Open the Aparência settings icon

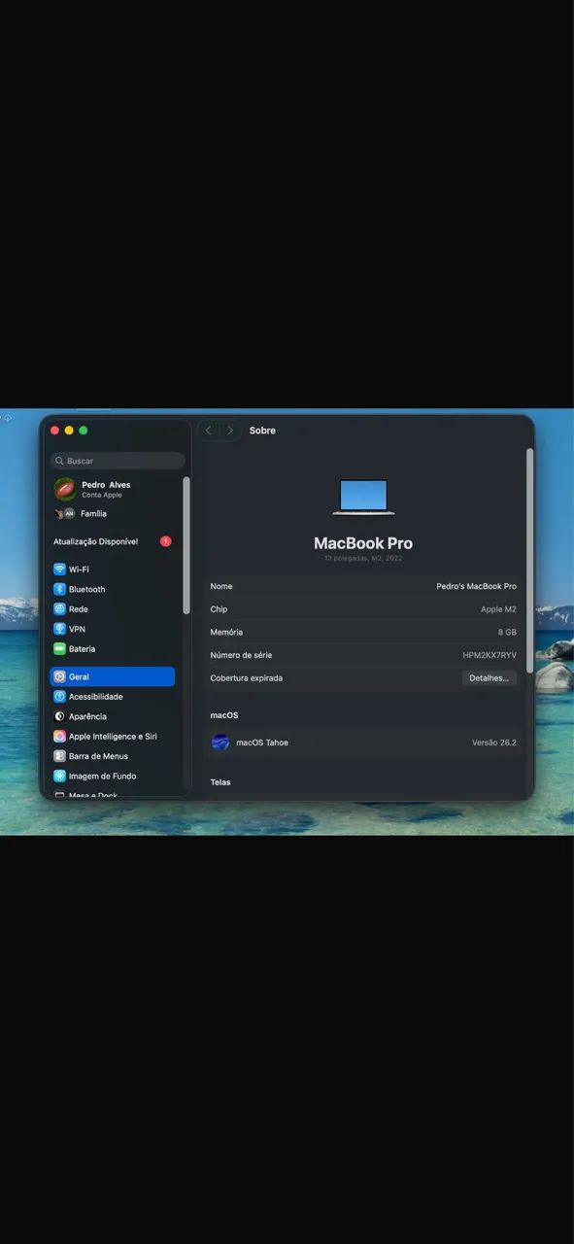point(59,716)
